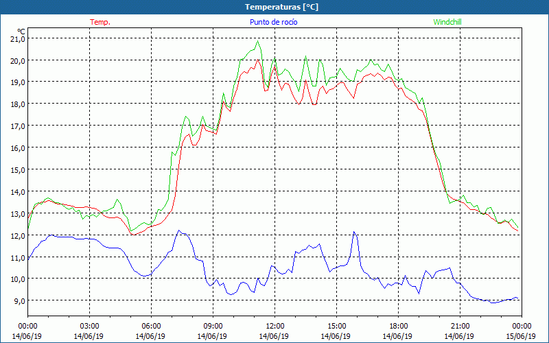Click the °C unit label on the axis
Viewport: 549px width, 343px height.
tap(21, 32)
